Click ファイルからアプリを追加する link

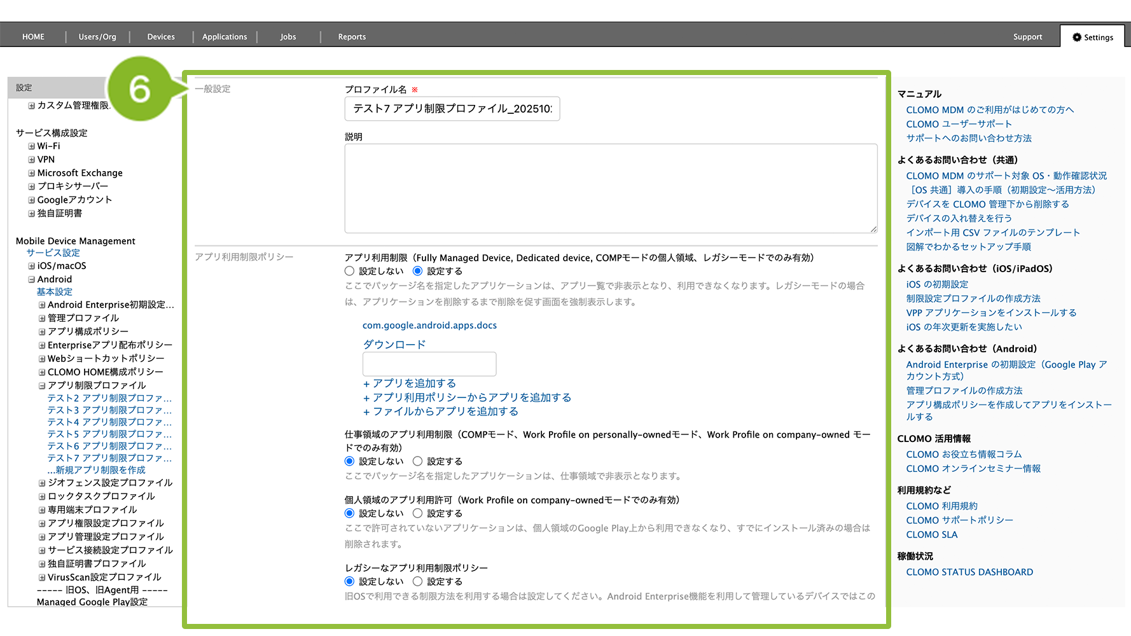pyautogui.click(x=441, y=411)
